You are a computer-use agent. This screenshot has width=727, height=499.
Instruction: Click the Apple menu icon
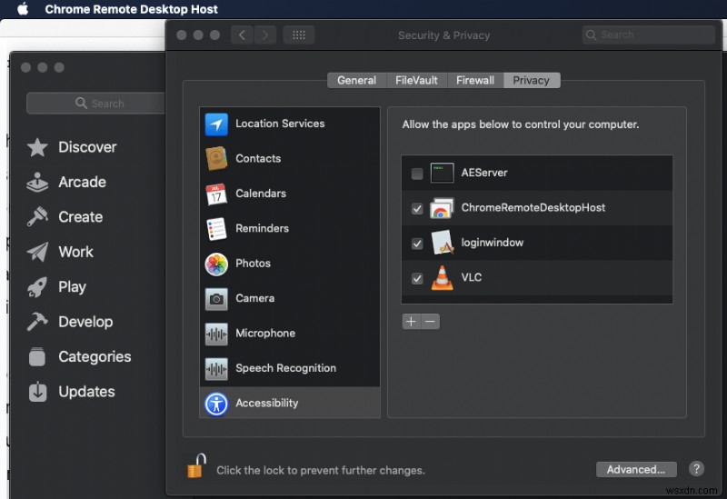point(23,9)
